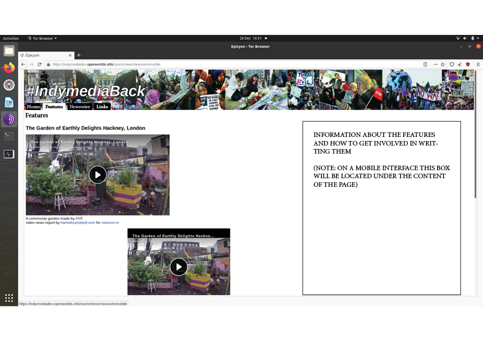Show Applications grid at dock bottom
The height and width of the screenshot is (341, 483).
[x=9, y=298]
